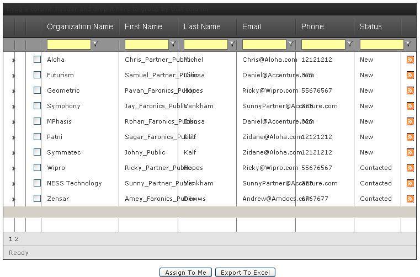Expand the Aloha row details
Viewport: 420px width, 277px height.
coord(14,61)
